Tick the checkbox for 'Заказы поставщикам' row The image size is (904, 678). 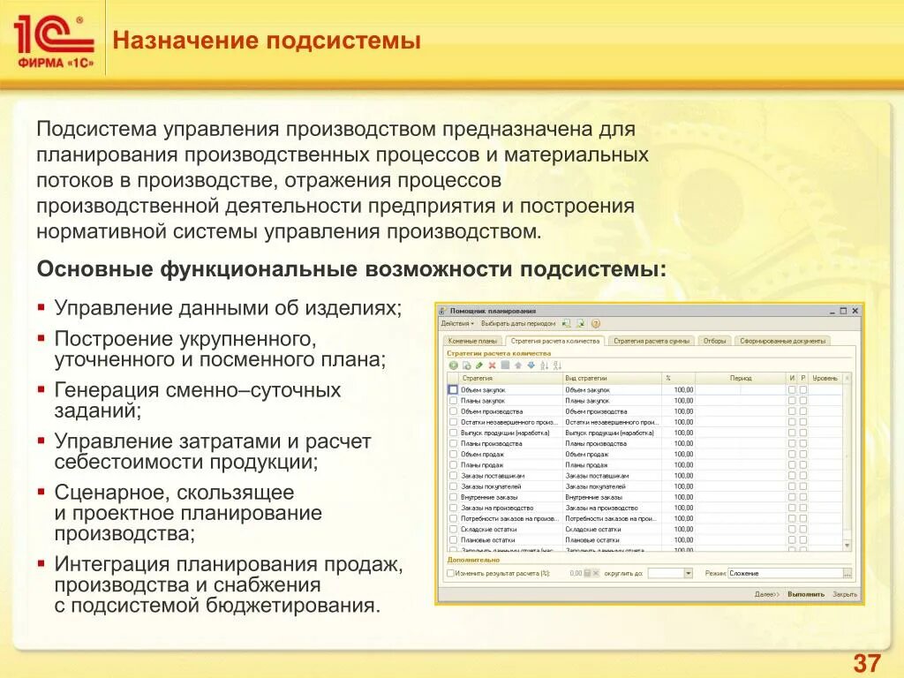click(x=453, y=476)
